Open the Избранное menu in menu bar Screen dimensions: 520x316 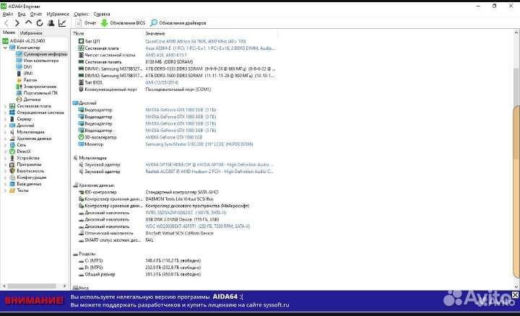click(x=58, y=14)
